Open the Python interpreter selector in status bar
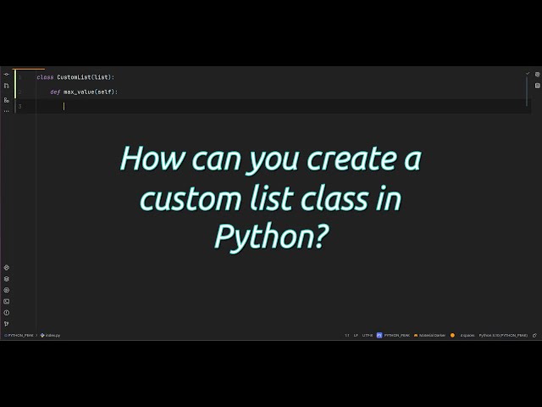The width and height of the screenshot is (542, 407). coord(503,335)
